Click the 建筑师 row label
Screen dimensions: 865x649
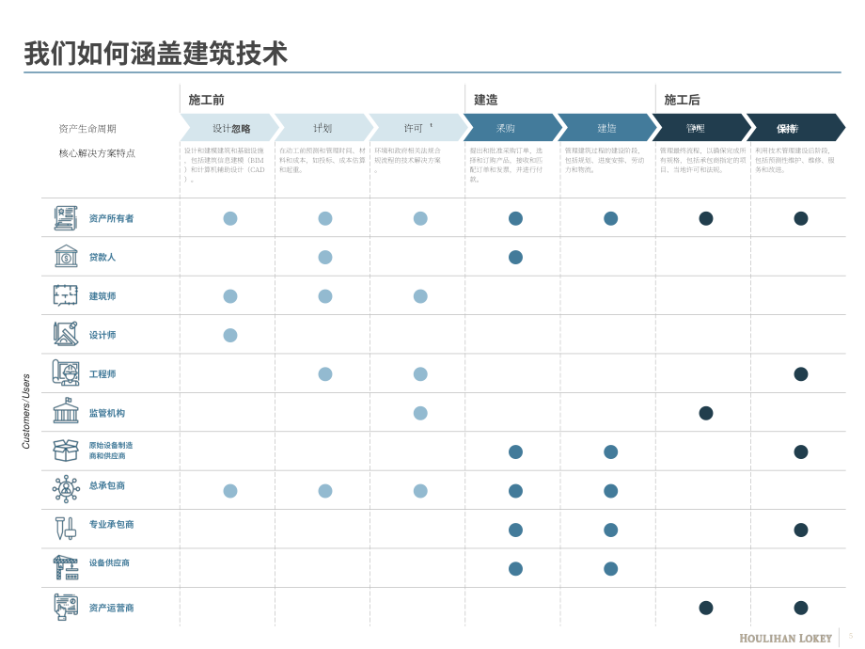(102, 296)
